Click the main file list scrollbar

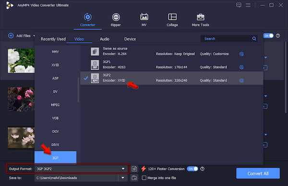(285, 77)
